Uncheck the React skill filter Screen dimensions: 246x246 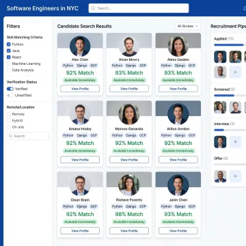click(9, 57)
